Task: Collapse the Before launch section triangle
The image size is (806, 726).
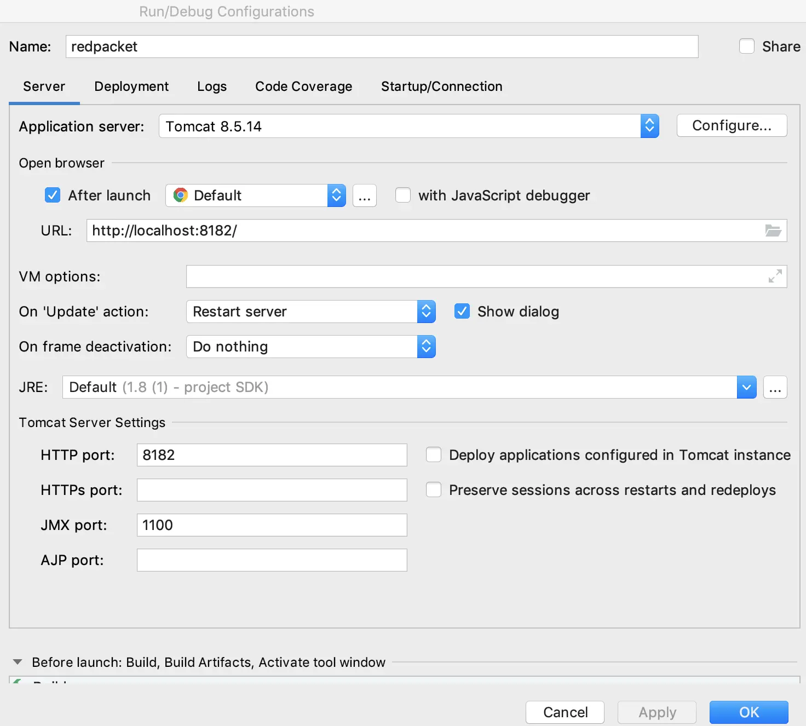Action: coord(18,662)
